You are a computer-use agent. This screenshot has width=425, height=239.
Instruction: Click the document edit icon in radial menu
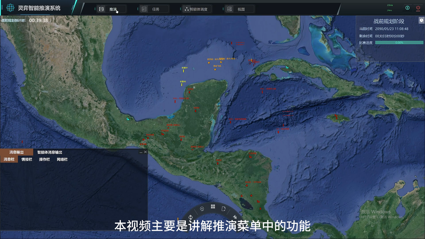(224, 209)
